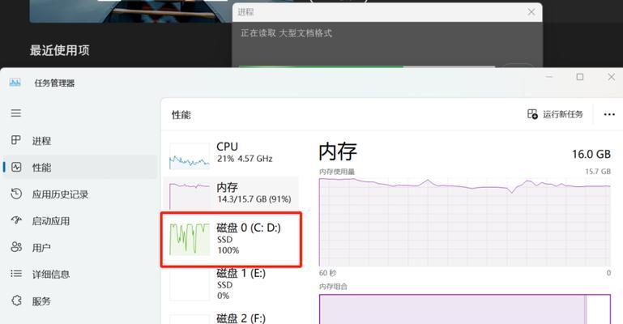Open the 详细信息 details list icon
This screenshot has width=623, height=324.
pyautogui.click(x=16, y=274)
